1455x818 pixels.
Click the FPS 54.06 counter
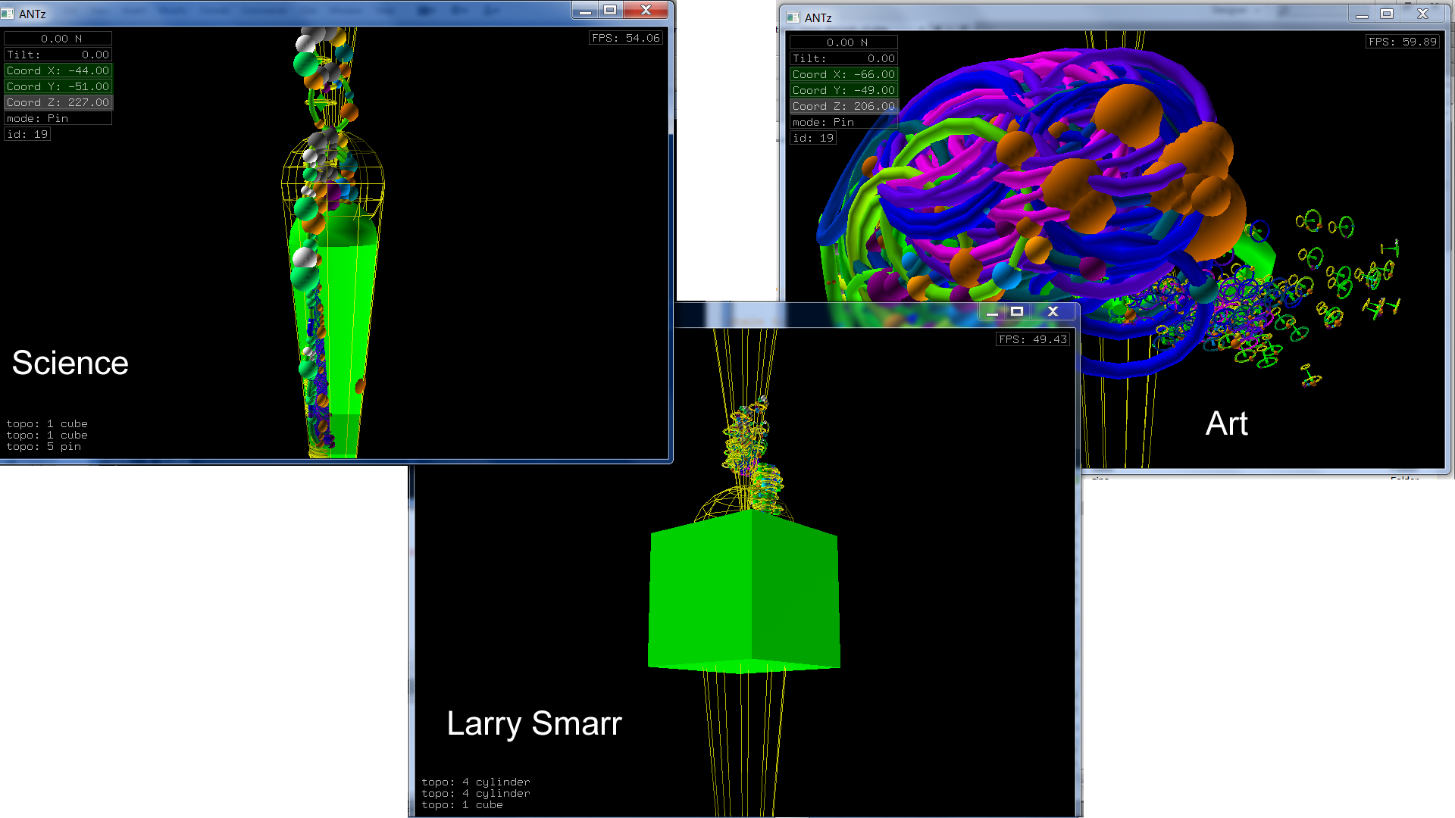click(x=626, y=38)
